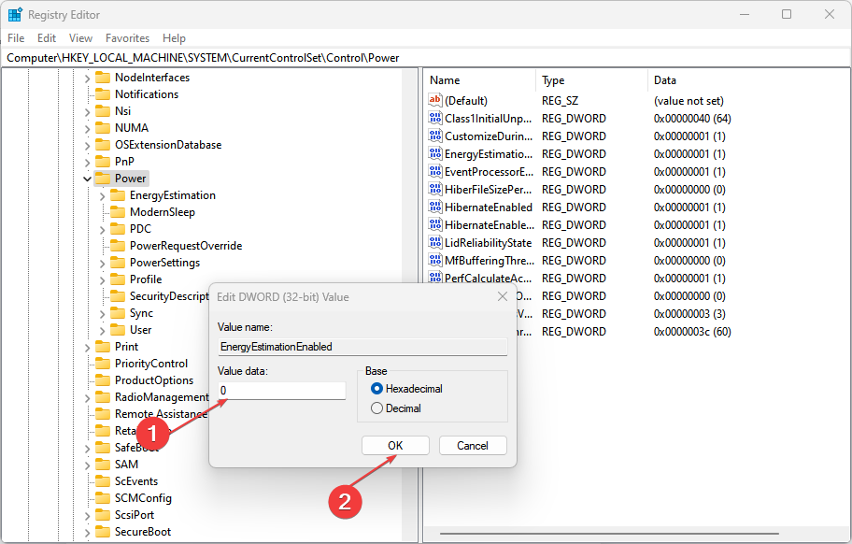The image size is (852, 544).
Task: Click the Nsi folder icon
Action: 103,111
